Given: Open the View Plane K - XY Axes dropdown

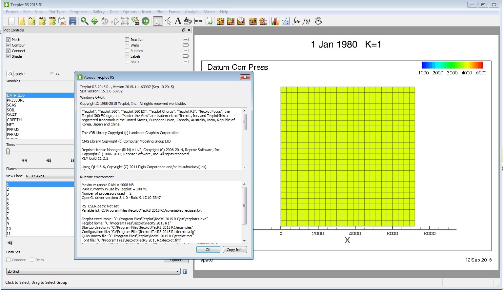Looking at the screenshot, I should [x=50, y=176].
